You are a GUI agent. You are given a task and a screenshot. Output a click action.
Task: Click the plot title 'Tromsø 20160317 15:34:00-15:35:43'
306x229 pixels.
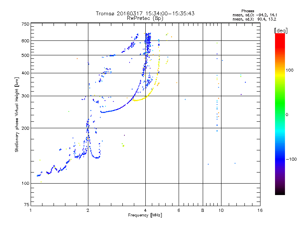pos(145,13)
